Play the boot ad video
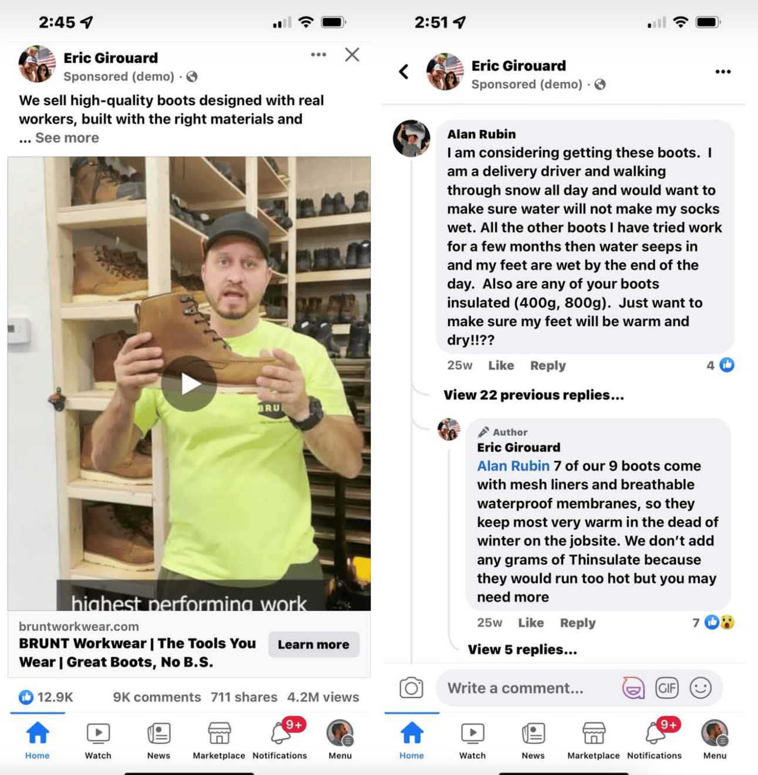Screen dimensions: 758x775 tap(189, 384)
